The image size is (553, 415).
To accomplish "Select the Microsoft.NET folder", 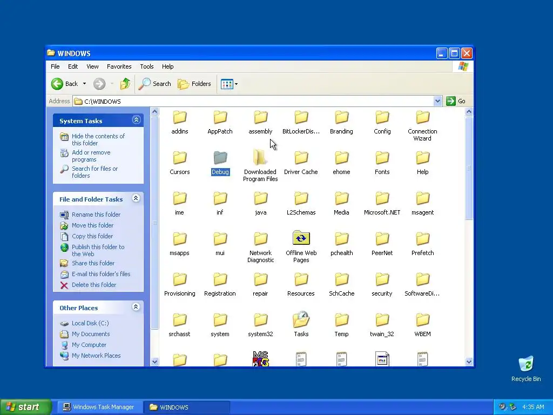I will click(x=382, y=204).
